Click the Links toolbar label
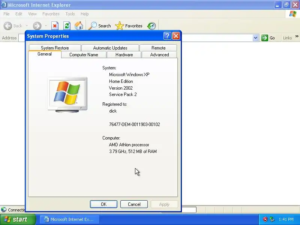300x225 pixels. [x=287, y=38]
